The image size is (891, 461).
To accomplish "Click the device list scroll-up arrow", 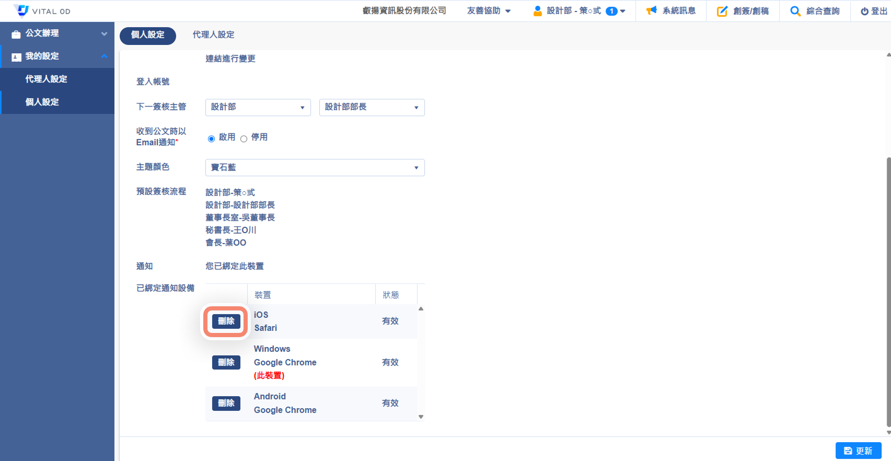I will point(421,308).
